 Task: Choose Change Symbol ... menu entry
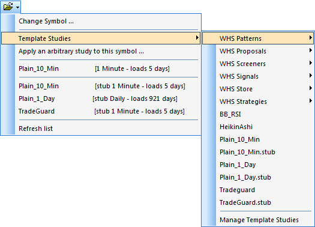101,21
